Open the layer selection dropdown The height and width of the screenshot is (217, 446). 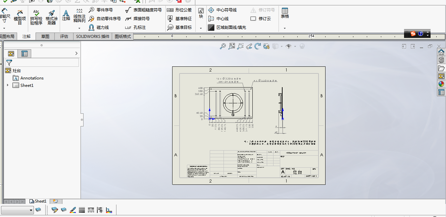point(31,210)
